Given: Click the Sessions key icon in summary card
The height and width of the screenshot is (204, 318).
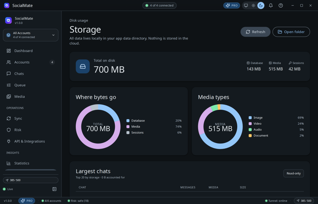Looking at the screenshot, I should coord(290,63).
